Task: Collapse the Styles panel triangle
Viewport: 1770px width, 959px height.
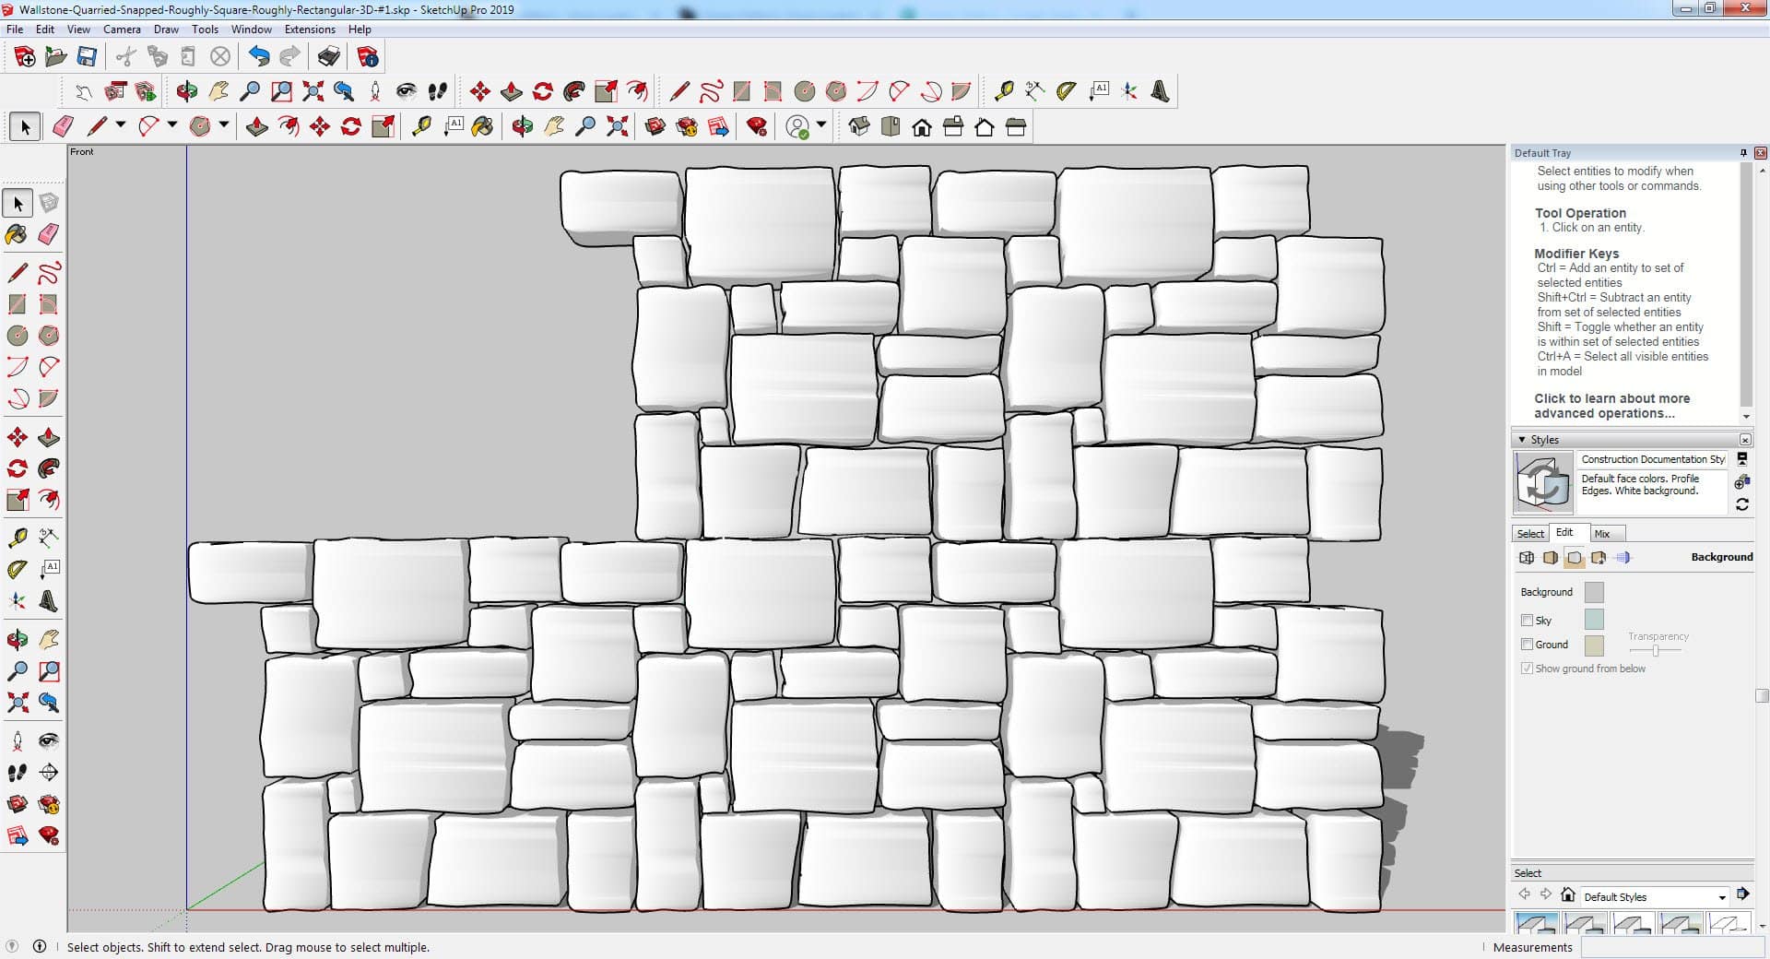Action: [x=1522, y=440]
